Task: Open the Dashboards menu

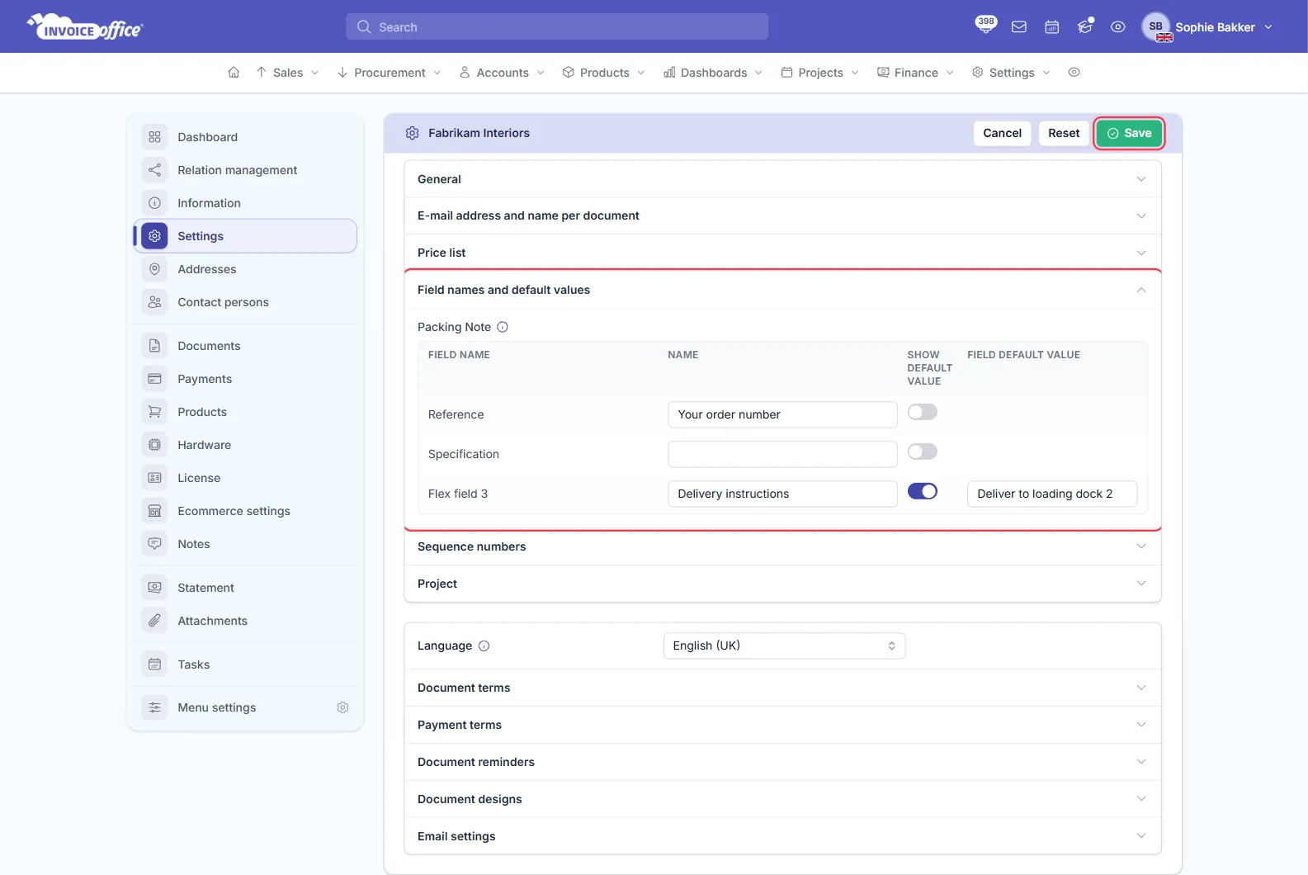Action: point(714,73)
